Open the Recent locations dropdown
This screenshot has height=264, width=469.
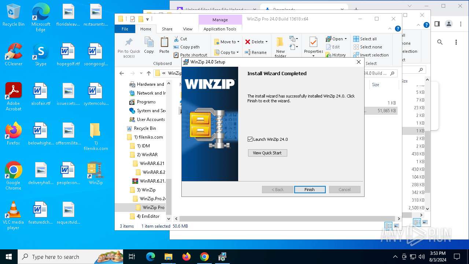click(x=141, y=73)
